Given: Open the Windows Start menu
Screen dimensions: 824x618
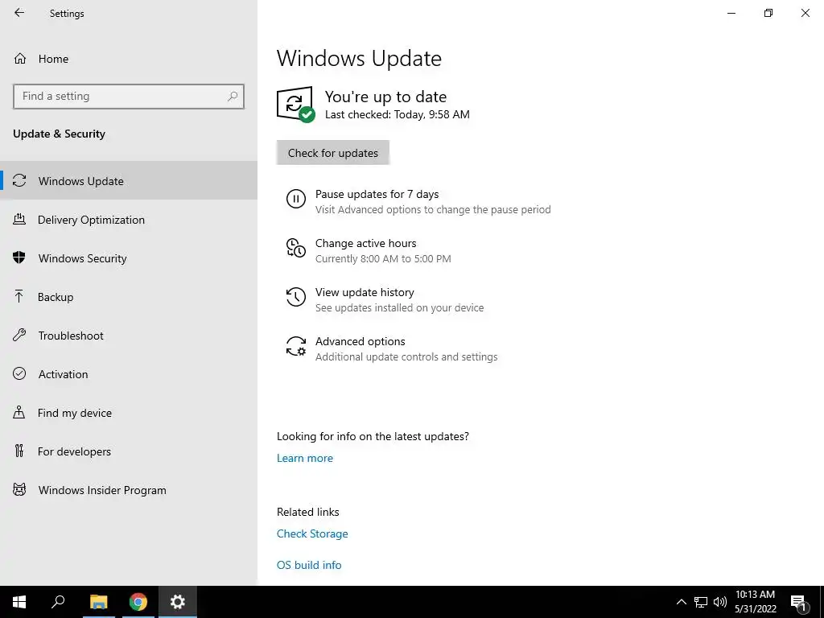Looking at the screenshot, I should click(19, 602).
